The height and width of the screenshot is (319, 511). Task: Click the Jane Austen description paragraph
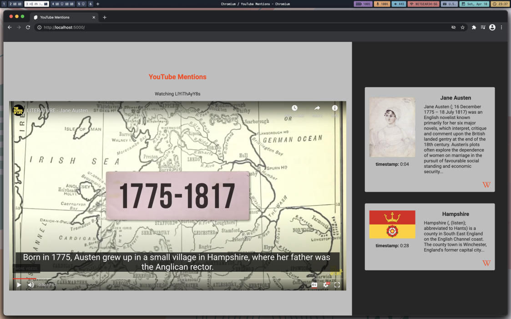pos(455,139)
